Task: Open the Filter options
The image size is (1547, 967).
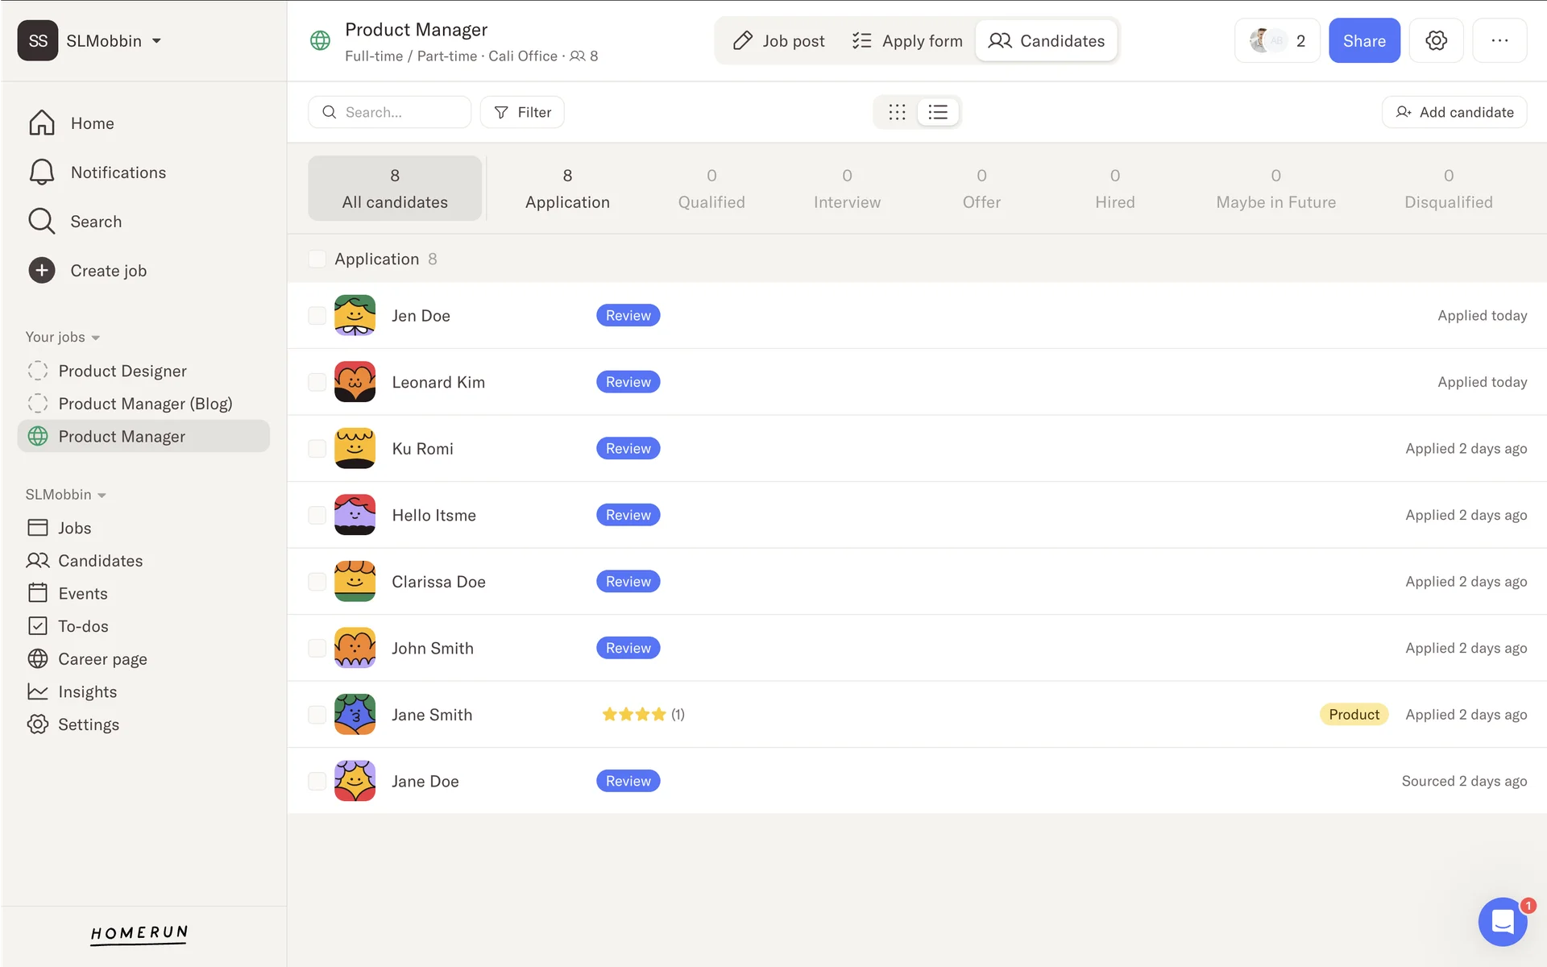Action: pyautogui.click(x=522, y=112)
